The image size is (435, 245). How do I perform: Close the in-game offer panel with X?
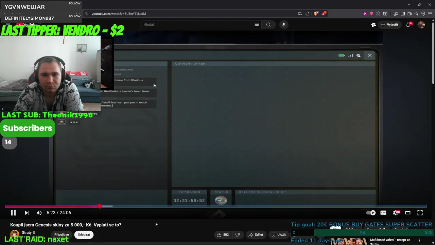(x=370, y=55)
